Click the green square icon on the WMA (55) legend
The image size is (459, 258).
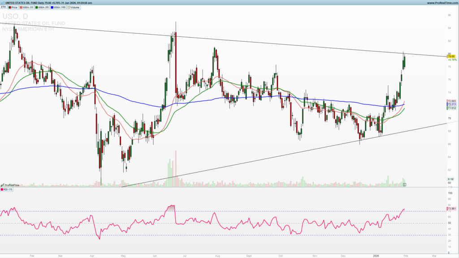click(x=37, y=7)
